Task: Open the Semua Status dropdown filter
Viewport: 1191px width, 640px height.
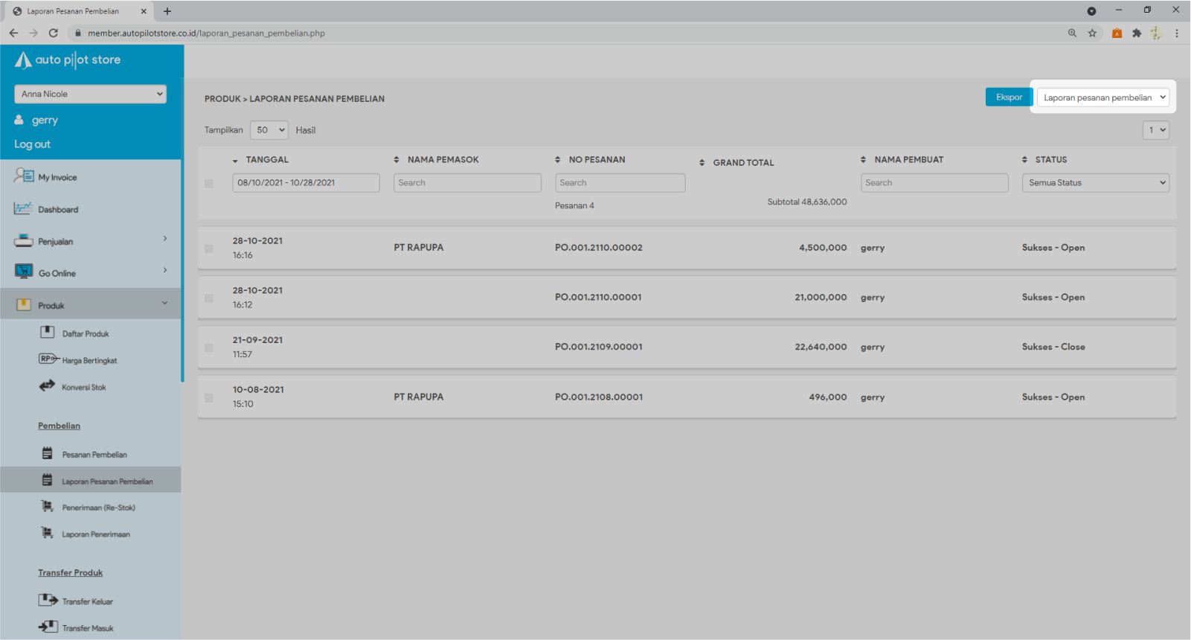Action: 1095,183
